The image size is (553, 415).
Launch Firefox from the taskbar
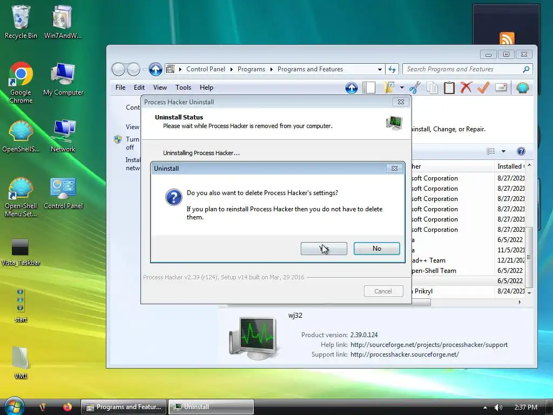(67, 407)
